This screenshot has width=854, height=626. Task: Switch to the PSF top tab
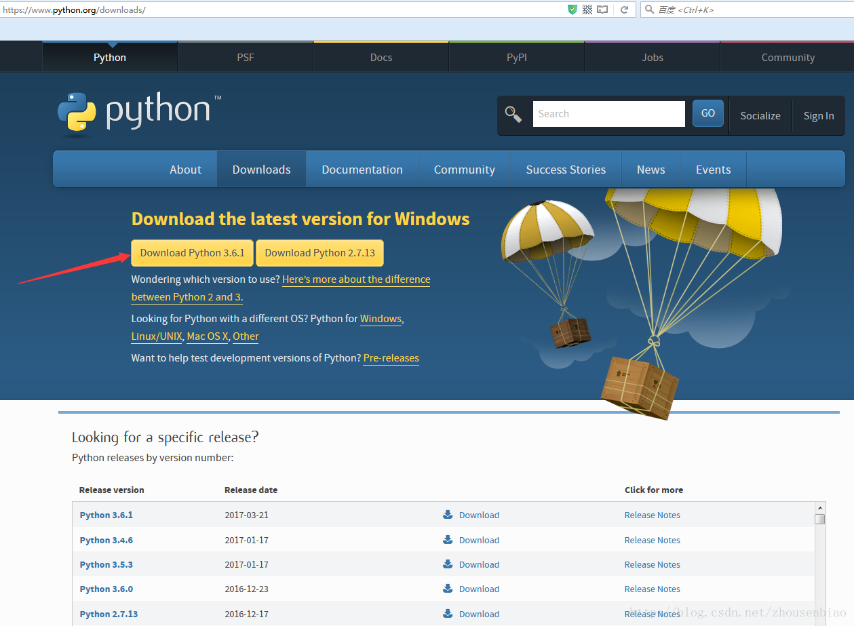[246, 58]
